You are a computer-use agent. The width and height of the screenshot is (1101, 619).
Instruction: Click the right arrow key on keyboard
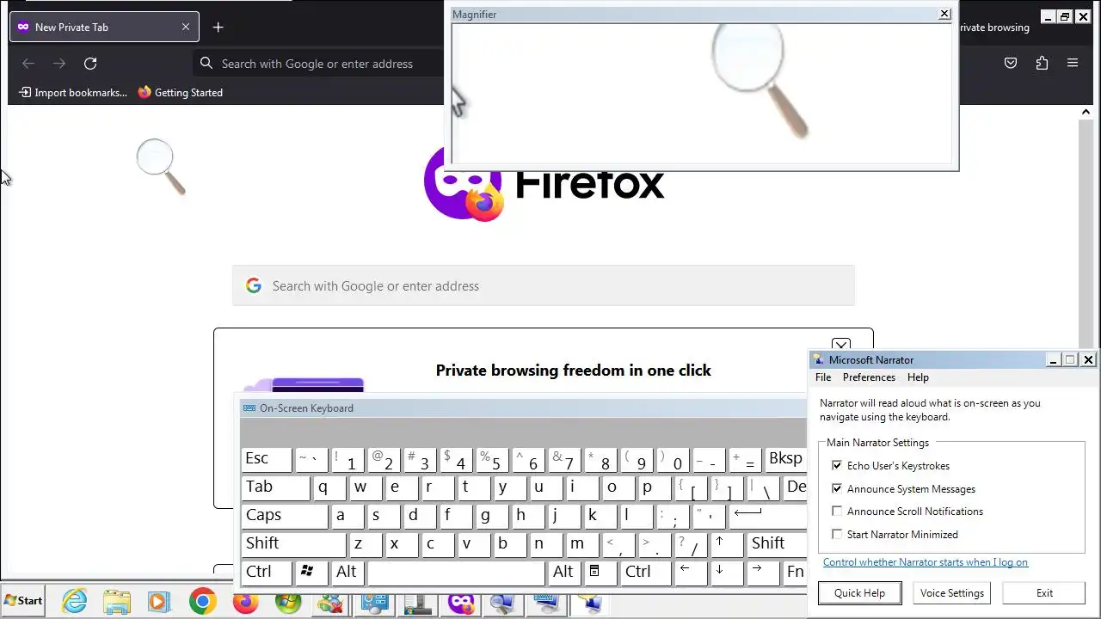(x=763, y=573)
